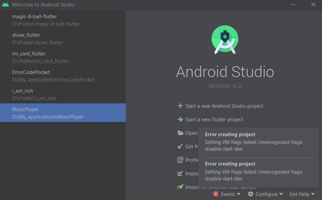The image size is (322, 200).
Task: Open the ErrorCodePocket project
Action: (63, 76)
